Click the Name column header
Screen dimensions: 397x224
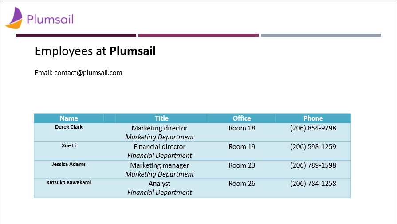(69, 118)
